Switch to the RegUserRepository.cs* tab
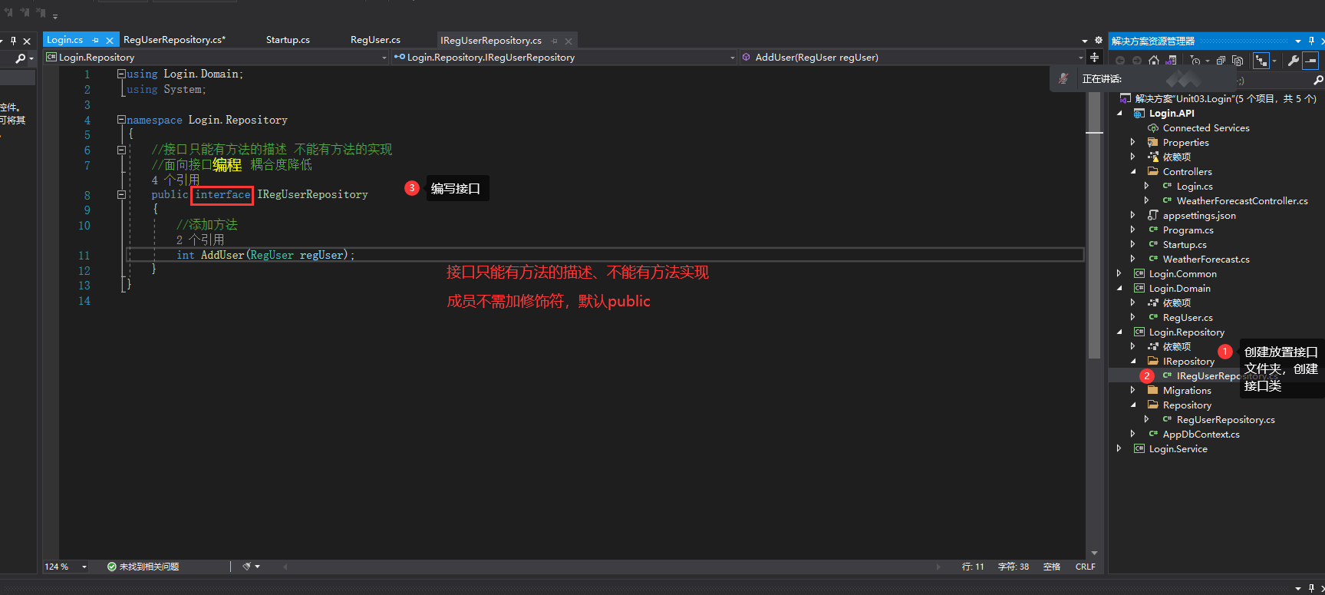 pyautogui.click(x=174, y=40)
